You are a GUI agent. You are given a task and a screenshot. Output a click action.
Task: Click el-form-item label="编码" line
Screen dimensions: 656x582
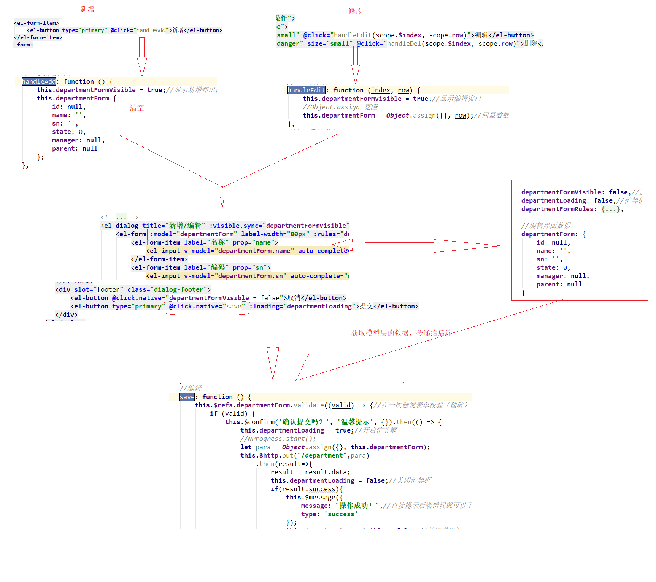coord(201,267)
